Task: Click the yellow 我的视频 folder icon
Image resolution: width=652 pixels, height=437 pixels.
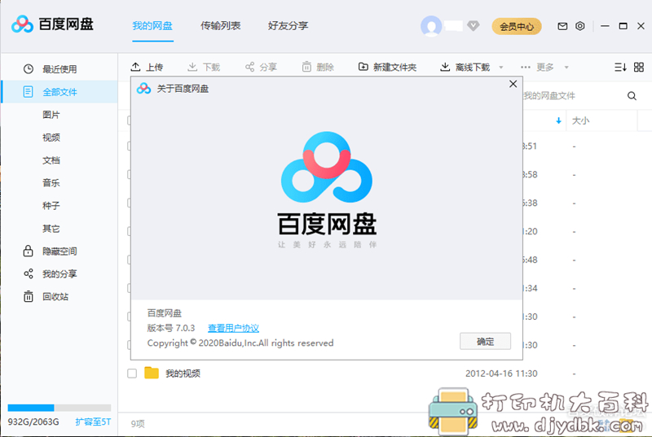Action: tap(152, 373)
